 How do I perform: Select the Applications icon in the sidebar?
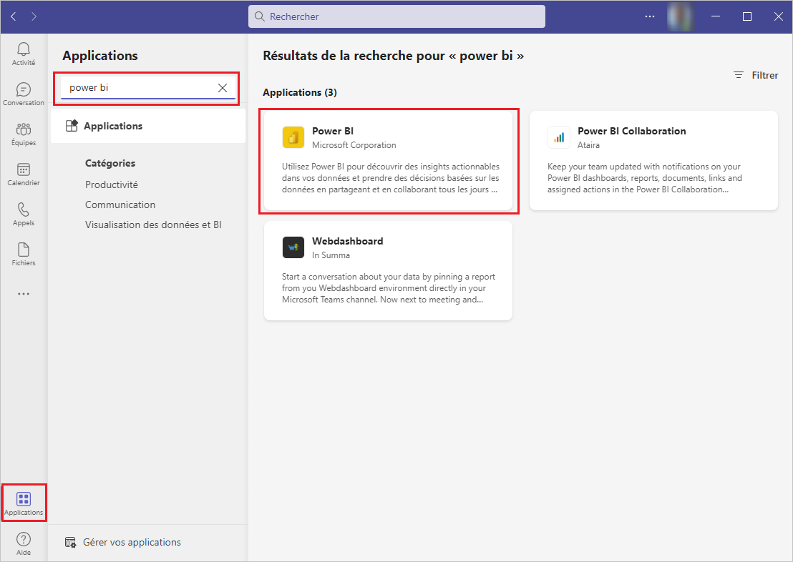click(24, 499)
